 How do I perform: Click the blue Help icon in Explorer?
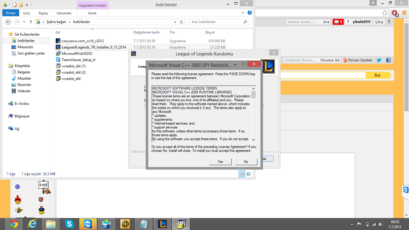click(x=250, y=13)
